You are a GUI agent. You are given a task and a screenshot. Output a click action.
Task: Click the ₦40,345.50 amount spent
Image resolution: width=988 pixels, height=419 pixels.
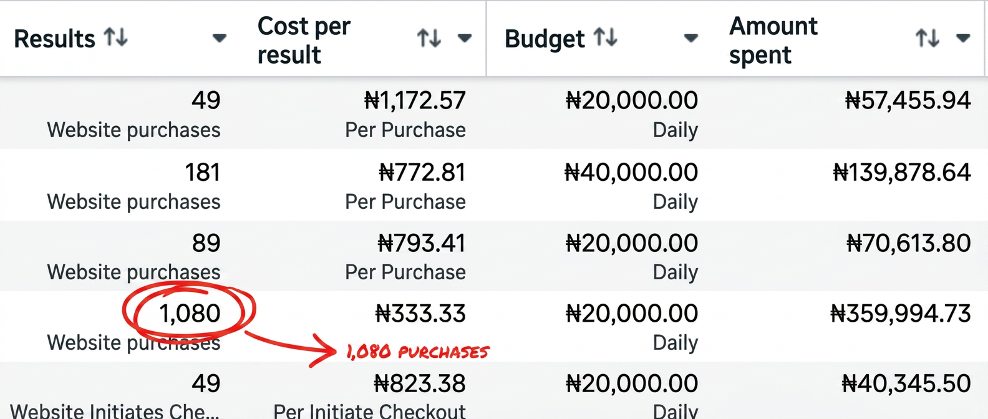coord(906,383)
